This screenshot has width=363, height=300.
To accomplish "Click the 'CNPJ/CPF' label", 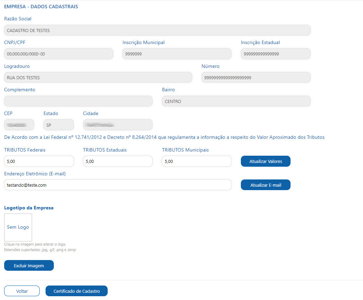I will point(15,42).
